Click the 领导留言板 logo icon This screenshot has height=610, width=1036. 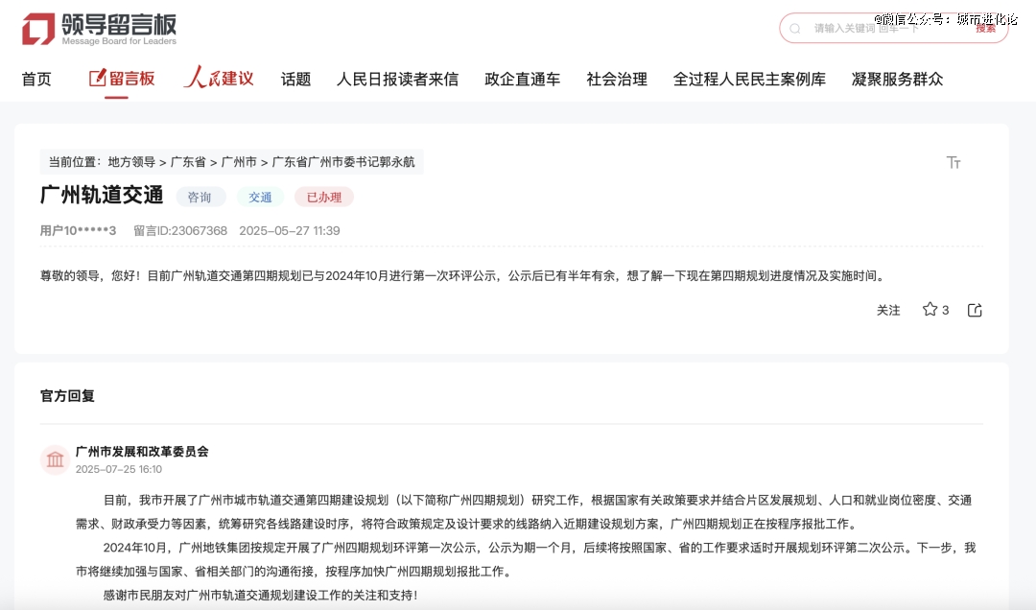[38, 29]
